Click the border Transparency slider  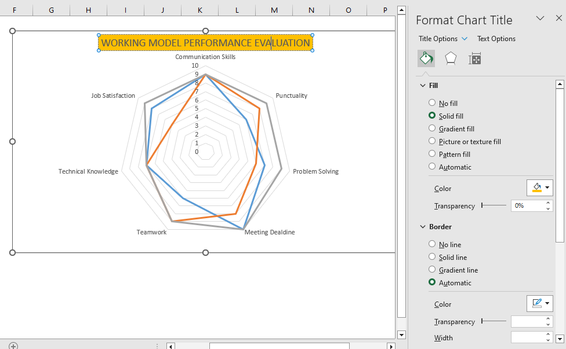[494, 321]
